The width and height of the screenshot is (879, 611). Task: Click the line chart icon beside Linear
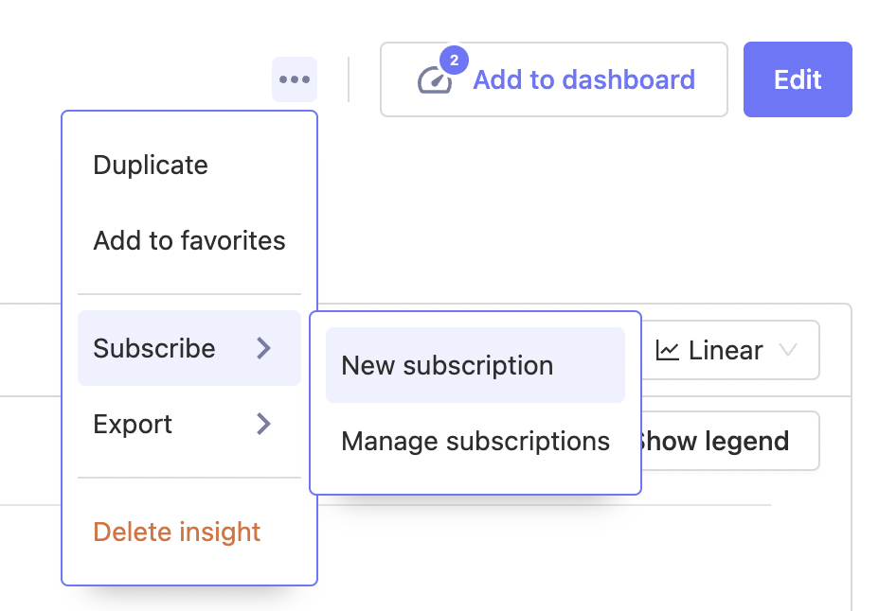tap(670, 350)
